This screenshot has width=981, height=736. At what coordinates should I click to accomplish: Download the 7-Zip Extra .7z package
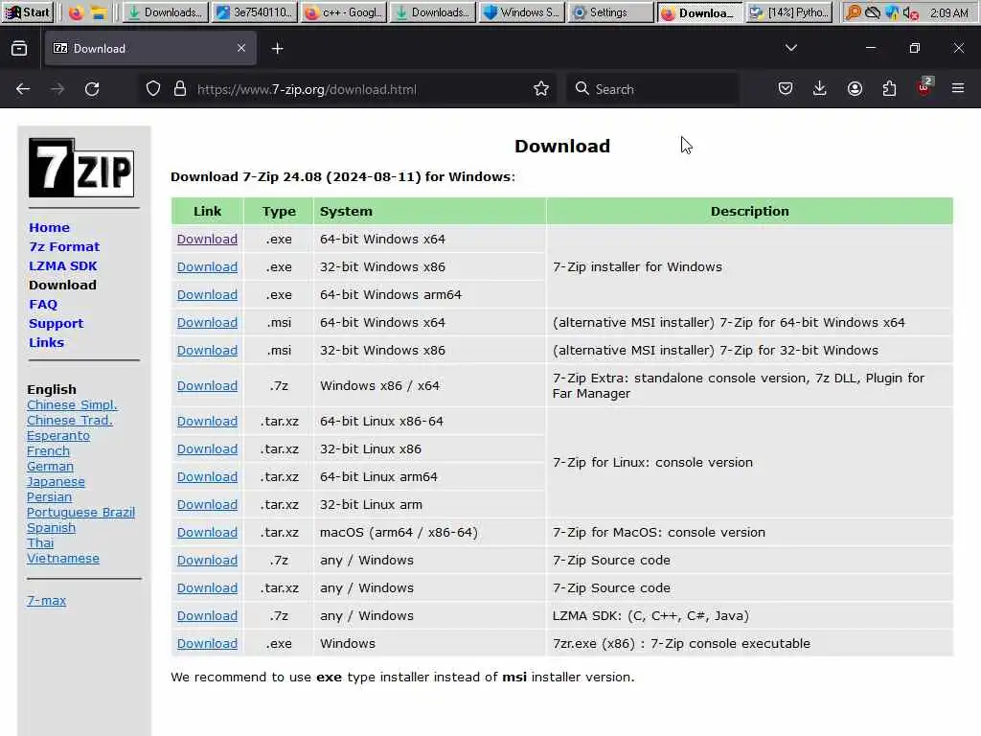tap(207, 386)
